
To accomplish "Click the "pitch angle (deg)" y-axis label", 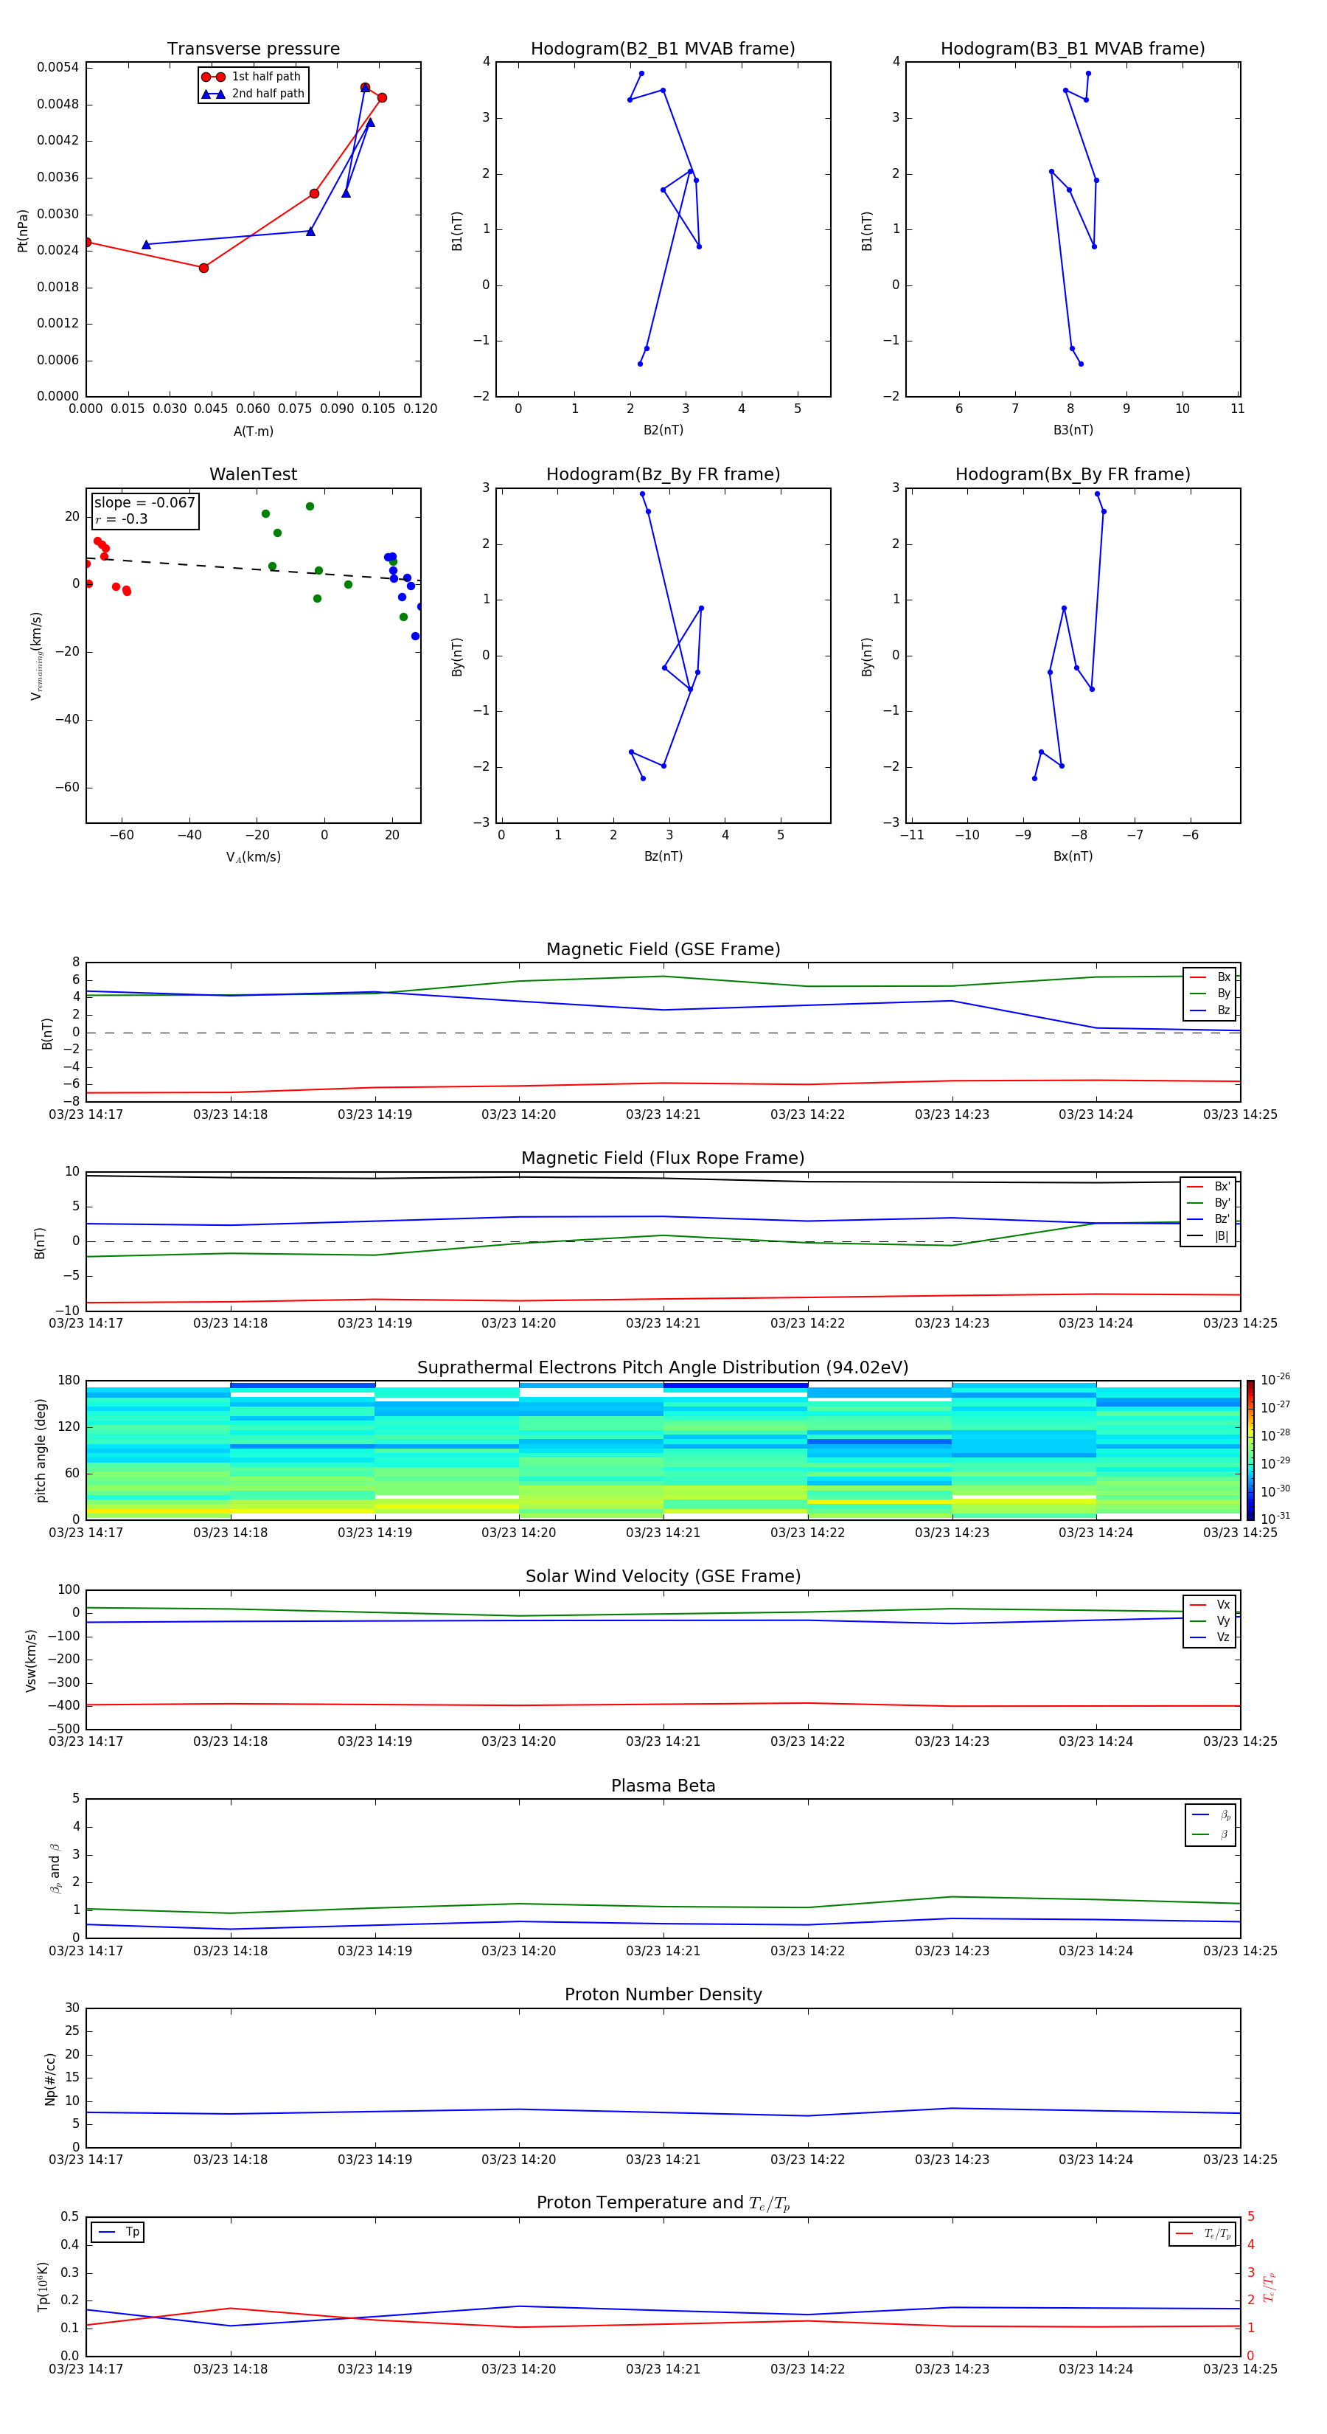I will (x=41, y=1450).
